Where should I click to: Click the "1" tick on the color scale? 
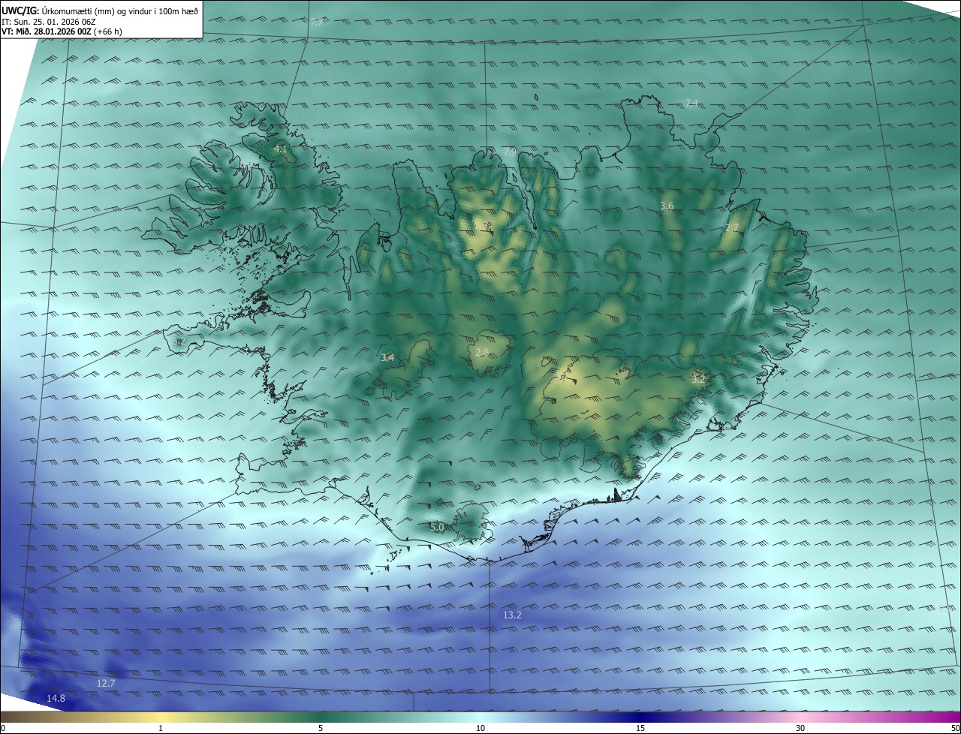(x=161, y=728)
